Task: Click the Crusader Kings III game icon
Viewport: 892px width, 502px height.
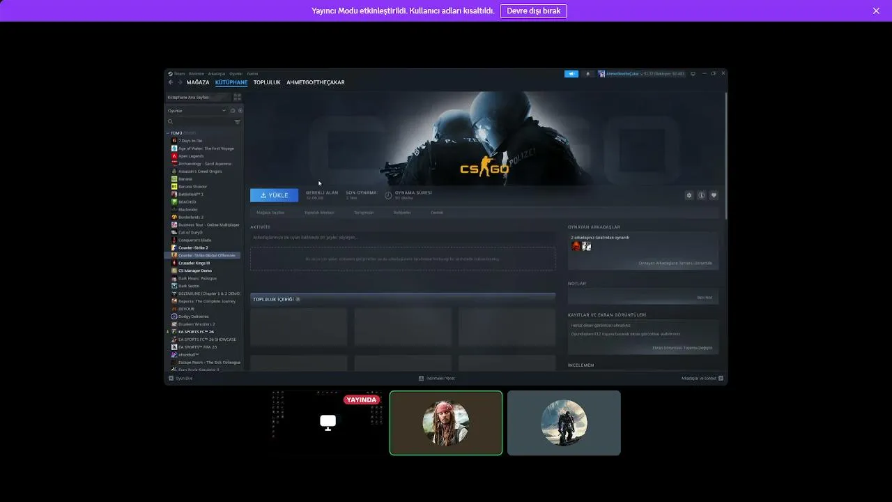Action: click(174, 263)
